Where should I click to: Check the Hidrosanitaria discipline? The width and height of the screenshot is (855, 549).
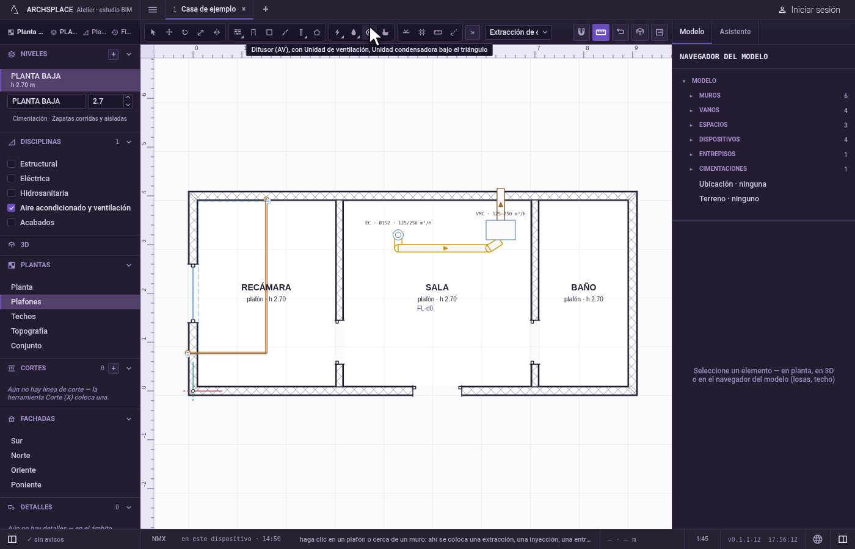tap(11, 193)
